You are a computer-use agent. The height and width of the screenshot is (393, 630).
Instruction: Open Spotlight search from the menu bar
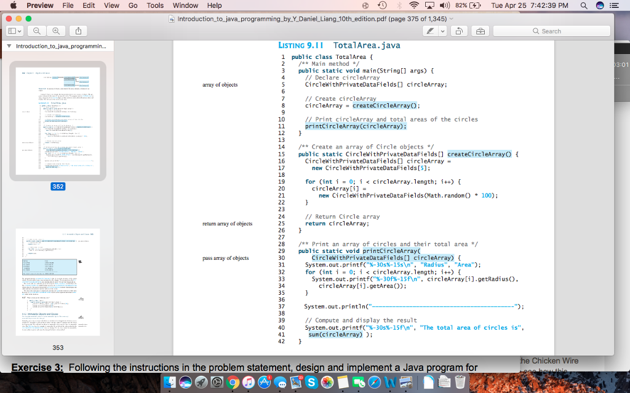tap(584, 6)
